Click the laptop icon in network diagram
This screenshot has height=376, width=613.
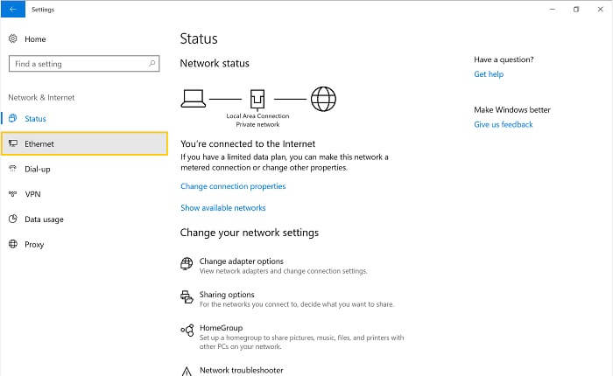194,99
